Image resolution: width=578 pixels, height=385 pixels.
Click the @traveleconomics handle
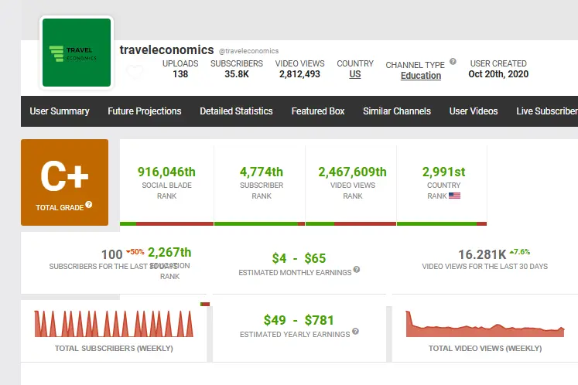click(x=249, y=51)
